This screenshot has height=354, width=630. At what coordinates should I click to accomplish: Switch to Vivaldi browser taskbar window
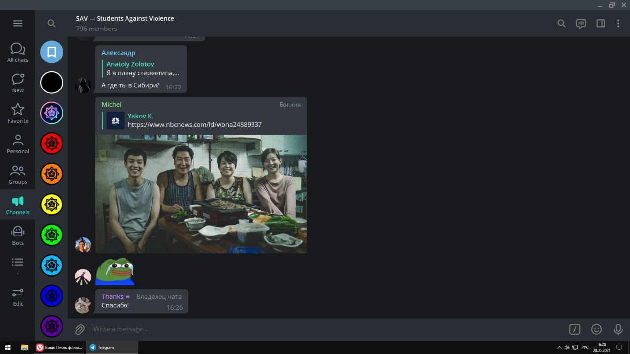(x=59, y=347)
